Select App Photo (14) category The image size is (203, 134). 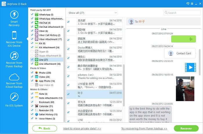(47, 81)
